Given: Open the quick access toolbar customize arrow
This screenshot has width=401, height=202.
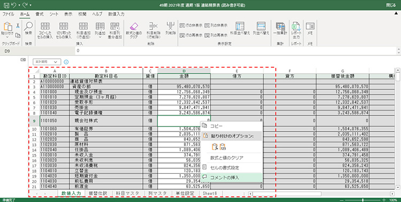Looking at the screenshot, I should tap(30, 5).
